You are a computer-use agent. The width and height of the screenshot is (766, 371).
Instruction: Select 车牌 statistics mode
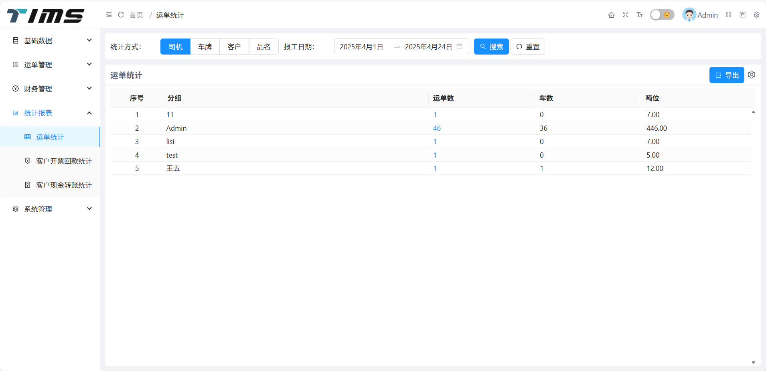click(x=205, y=47)
